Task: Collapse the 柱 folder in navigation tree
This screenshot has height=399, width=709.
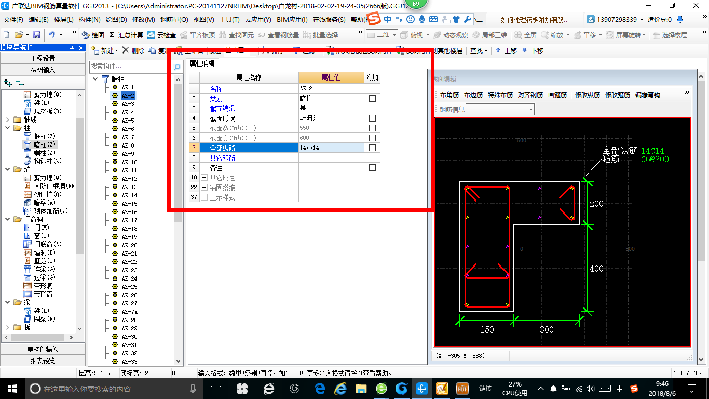Action: pos(7,128)
